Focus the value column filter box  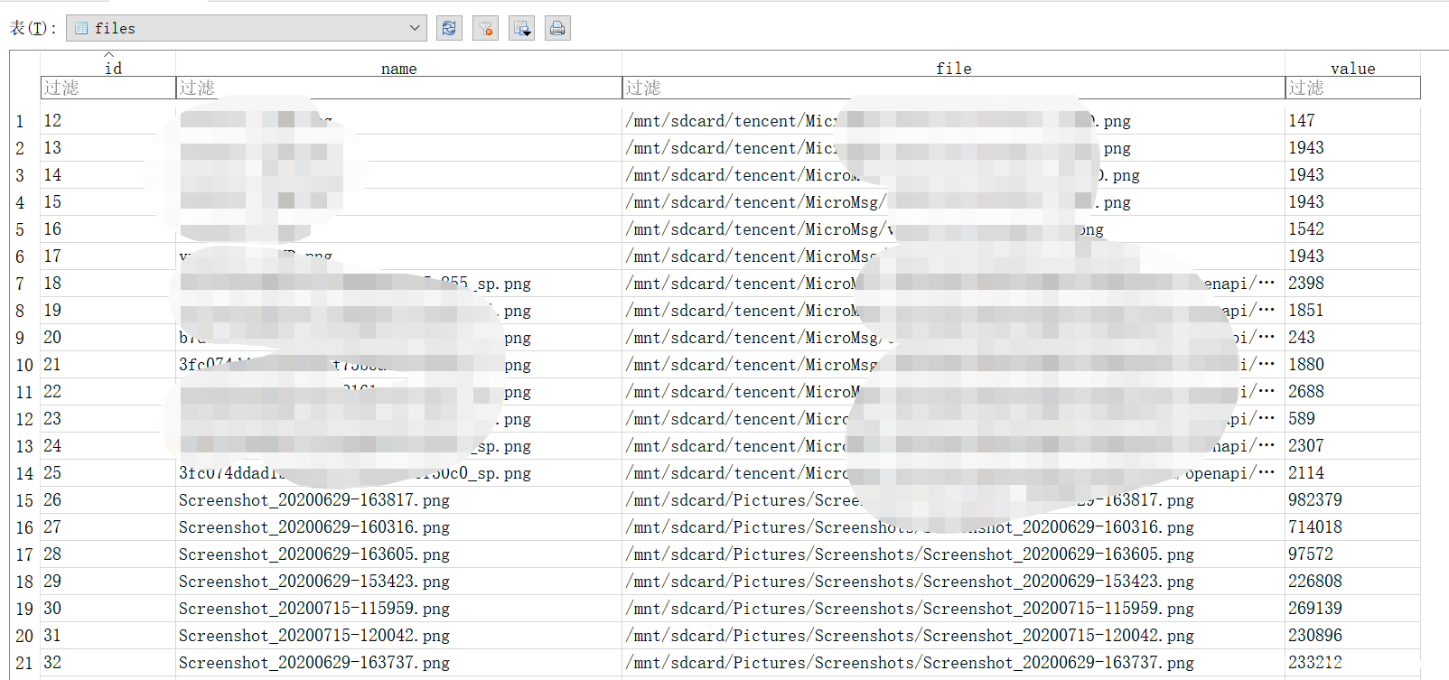(x=1353, y=88)
